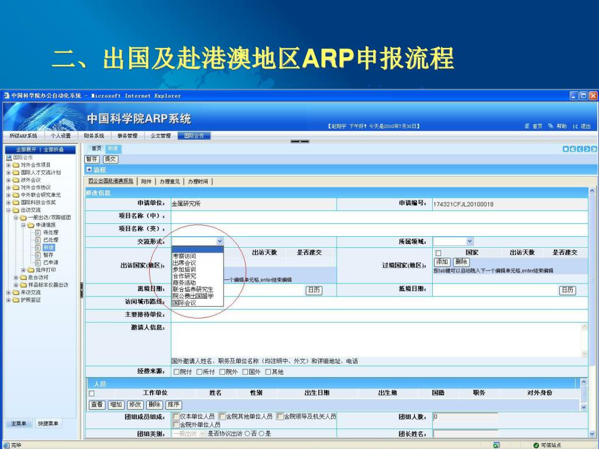
Task: Click the single-right next arrow icon
Action: [x=587, y=149]
